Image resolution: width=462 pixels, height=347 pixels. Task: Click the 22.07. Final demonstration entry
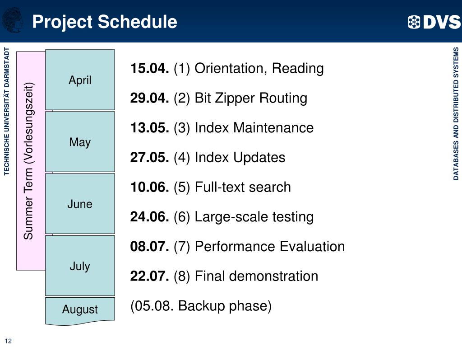click(224, 276)
